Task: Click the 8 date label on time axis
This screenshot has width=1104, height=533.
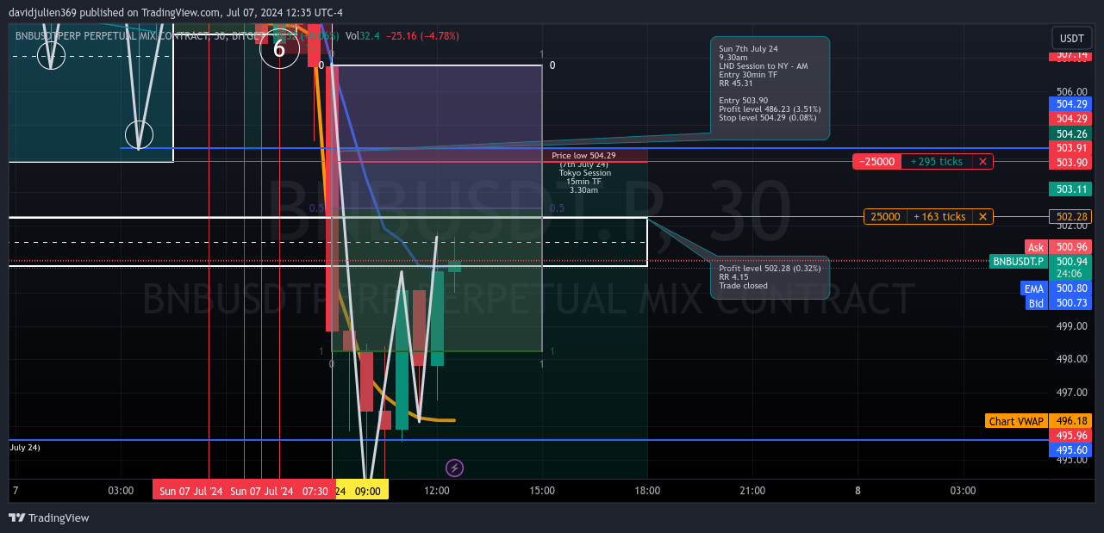Action: [x=858, y=491]
